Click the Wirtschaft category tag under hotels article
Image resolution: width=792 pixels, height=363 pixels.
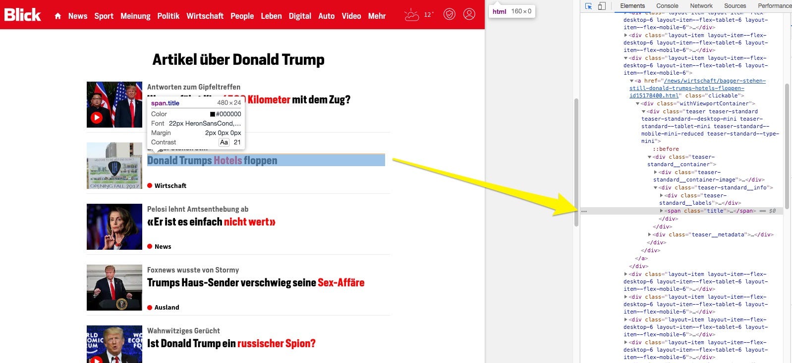[167, 185]
